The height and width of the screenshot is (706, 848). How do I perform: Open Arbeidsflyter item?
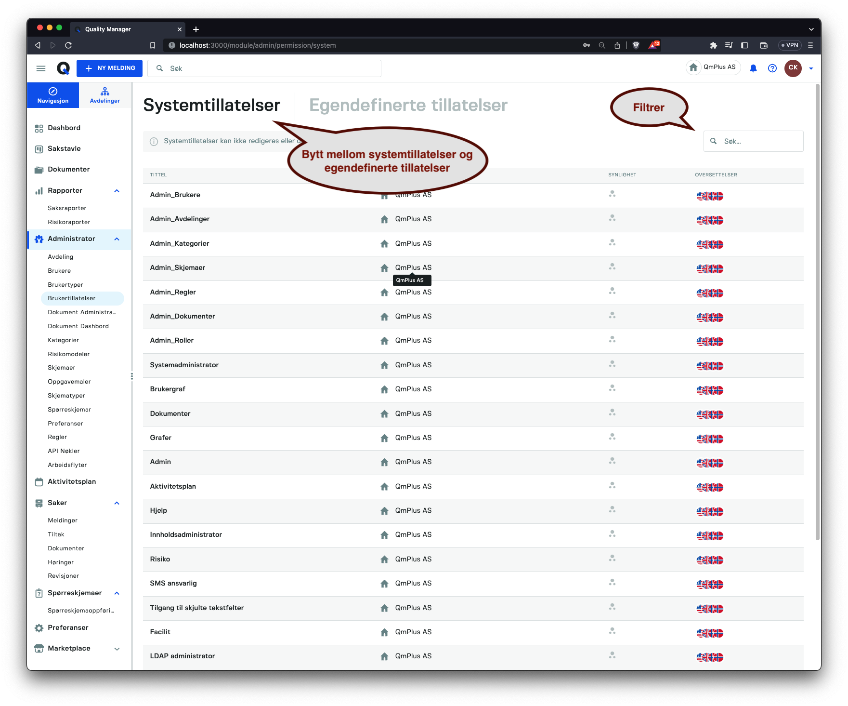point(67,465)
